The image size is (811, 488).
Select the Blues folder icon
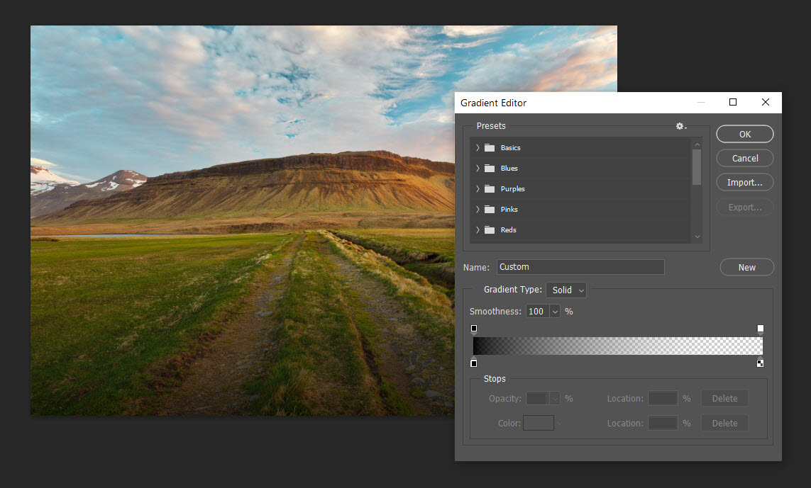point(490,169)
